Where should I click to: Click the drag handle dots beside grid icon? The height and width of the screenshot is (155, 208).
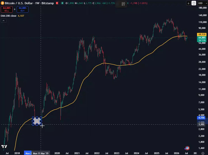pyautogui.click(x=118, y=4)
